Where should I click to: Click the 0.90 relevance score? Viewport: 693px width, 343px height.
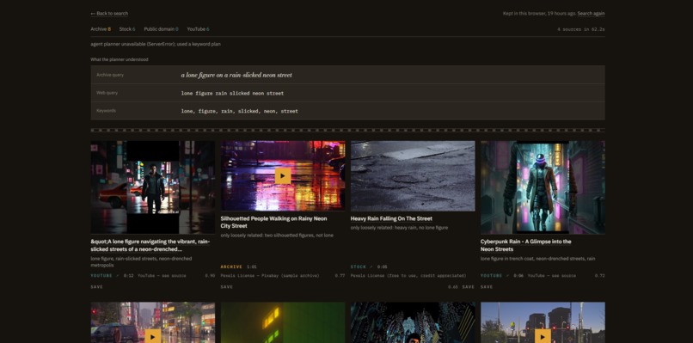click(x=210, y=275)
